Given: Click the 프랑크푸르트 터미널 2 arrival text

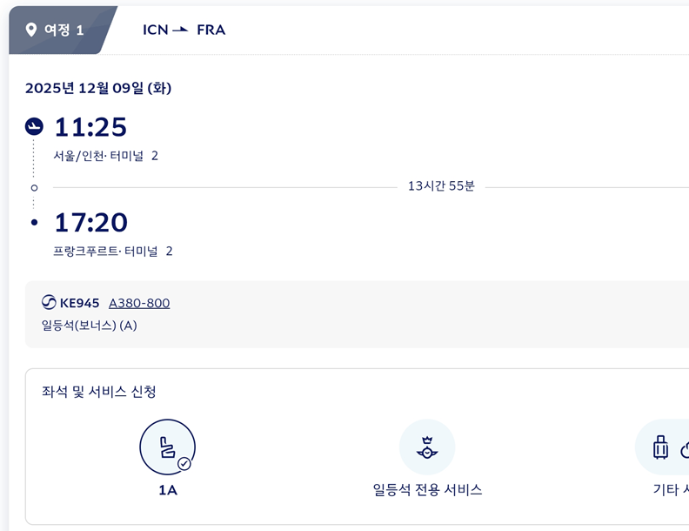Looking at the screenshot, I should 113,252.
